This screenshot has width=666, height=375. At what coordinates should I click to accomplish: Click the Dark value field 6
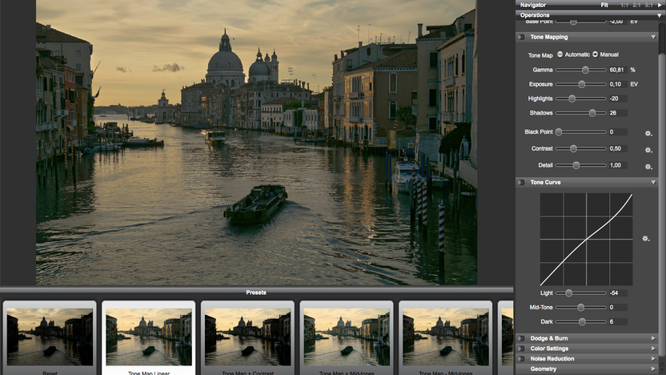pos(618,322)
